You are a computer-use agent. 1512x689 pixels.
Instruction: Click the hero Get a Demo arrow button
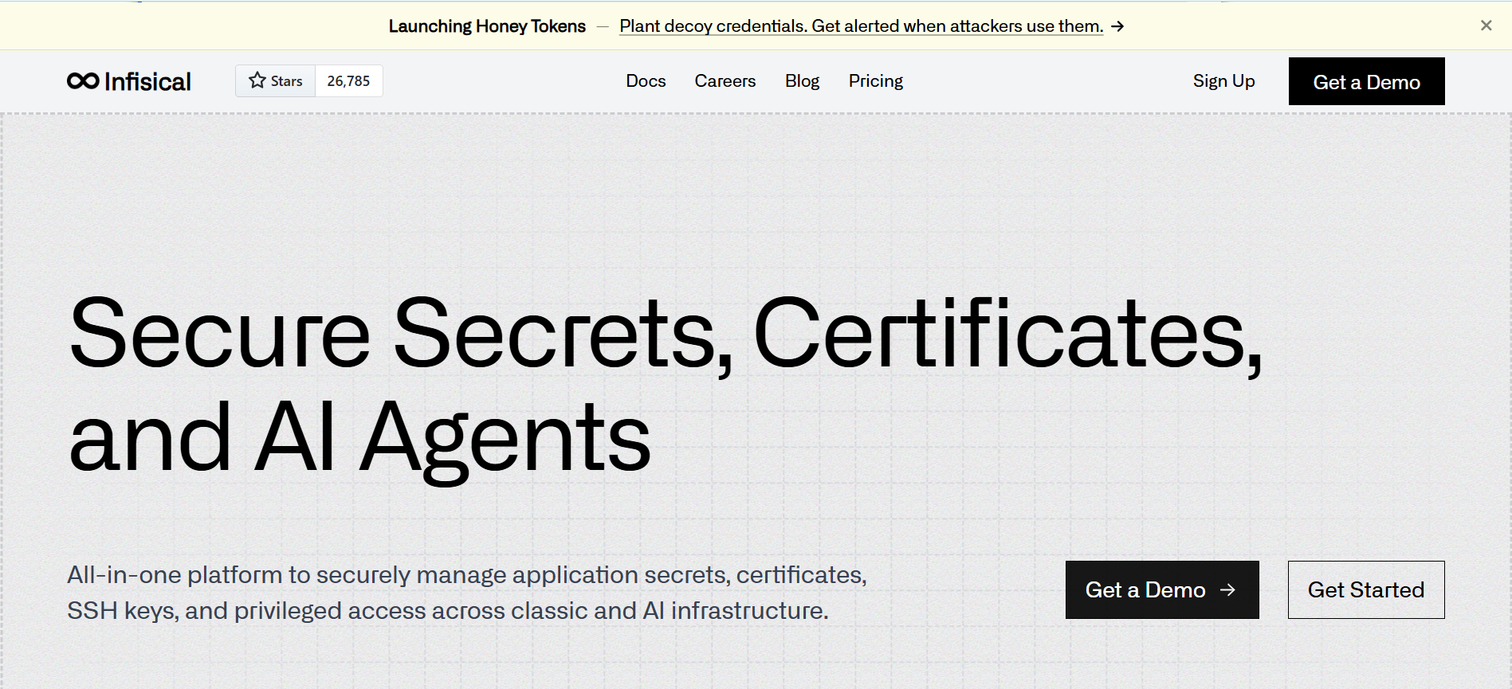click(1162, 590)
